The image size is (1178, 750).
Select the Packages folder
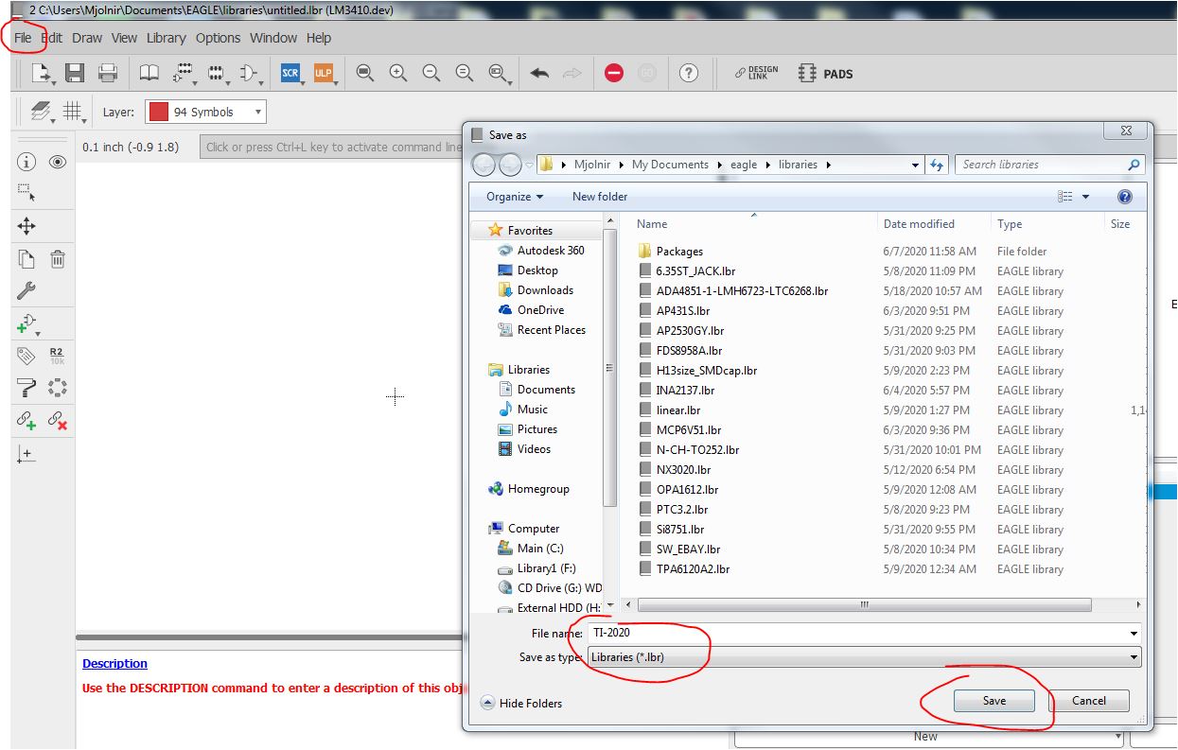click(671, 252)
